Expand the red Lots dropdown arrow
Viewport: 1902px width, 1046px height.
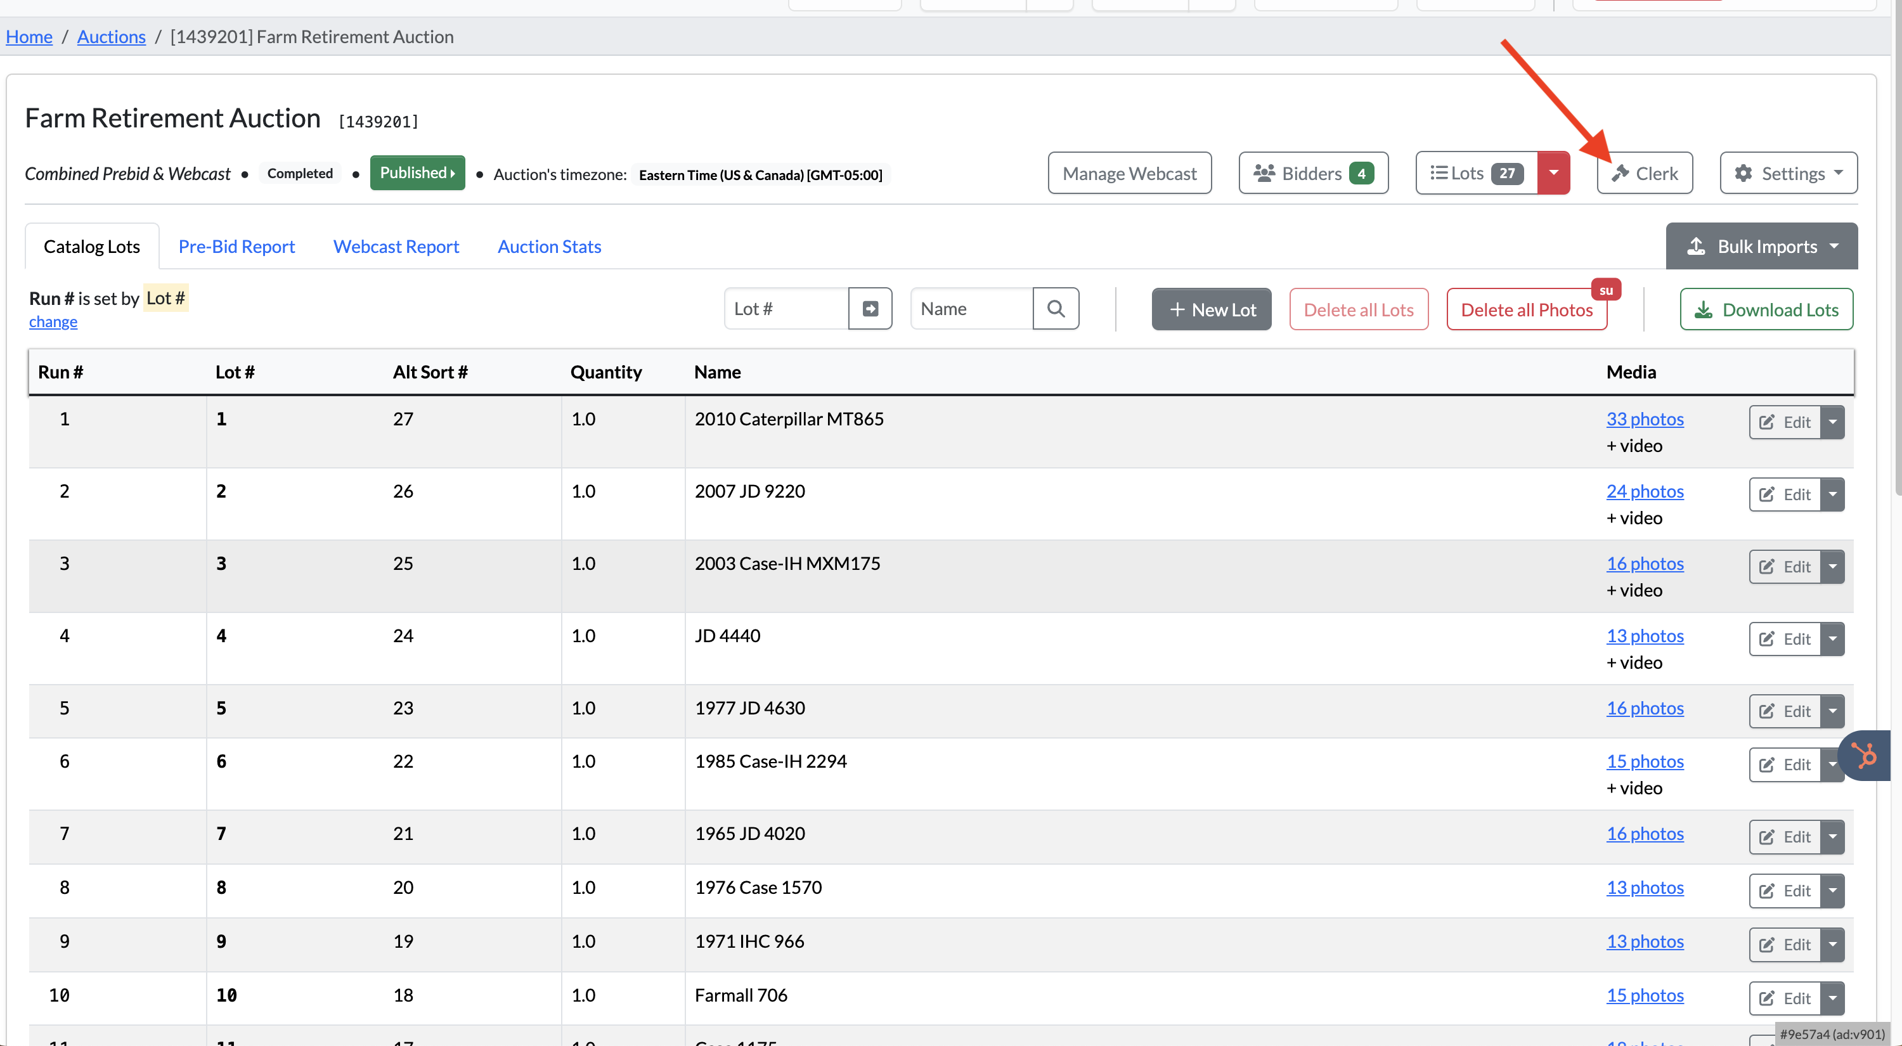coord(1553,174)
